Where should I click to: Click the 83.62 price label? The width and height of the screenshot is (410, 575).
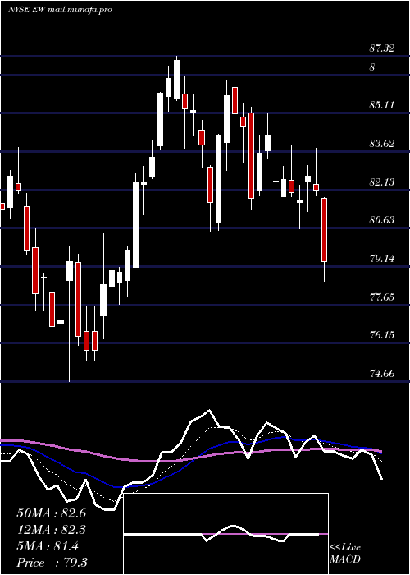pos(382,144)
